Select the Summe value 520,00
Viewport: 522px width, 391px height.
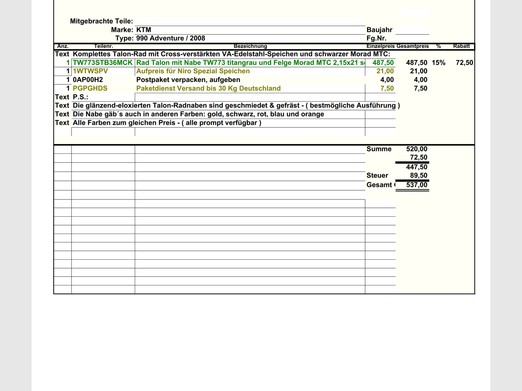pos(416,149)
